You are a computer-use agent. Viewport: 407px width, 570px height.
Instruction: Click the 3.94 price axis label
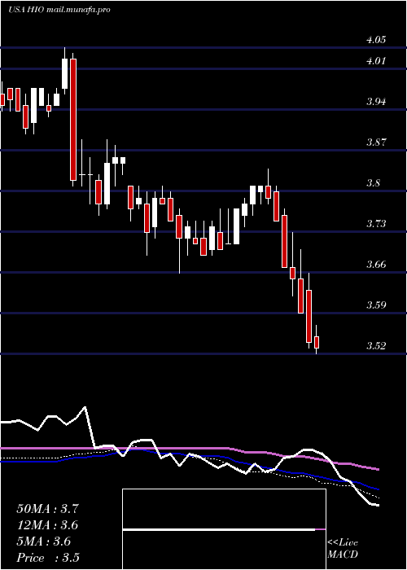(376, 102)
